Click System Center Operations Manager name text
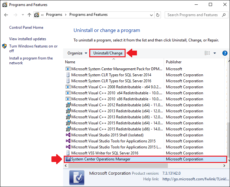 [x=101, y=159]
